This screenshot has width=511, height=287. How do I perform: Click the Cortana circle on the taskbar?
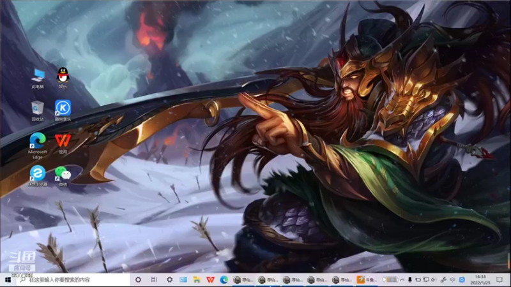(138, 280)
